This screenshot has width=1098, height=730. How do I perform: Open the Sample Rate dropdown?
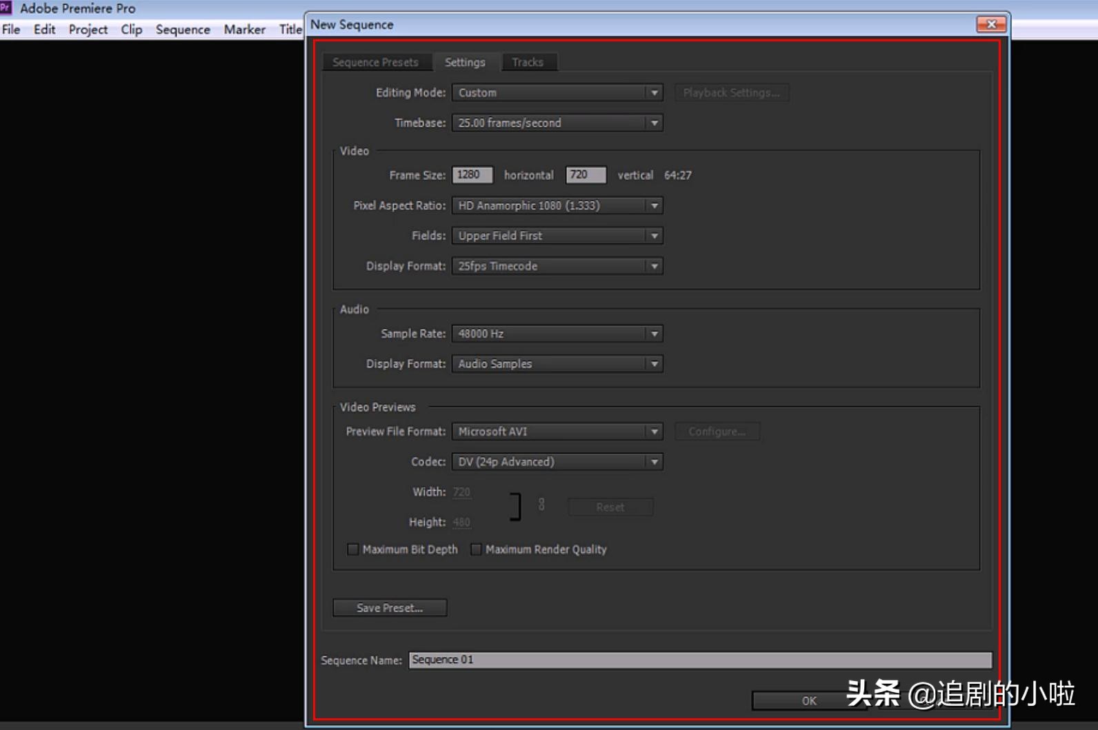click(557, 334)
